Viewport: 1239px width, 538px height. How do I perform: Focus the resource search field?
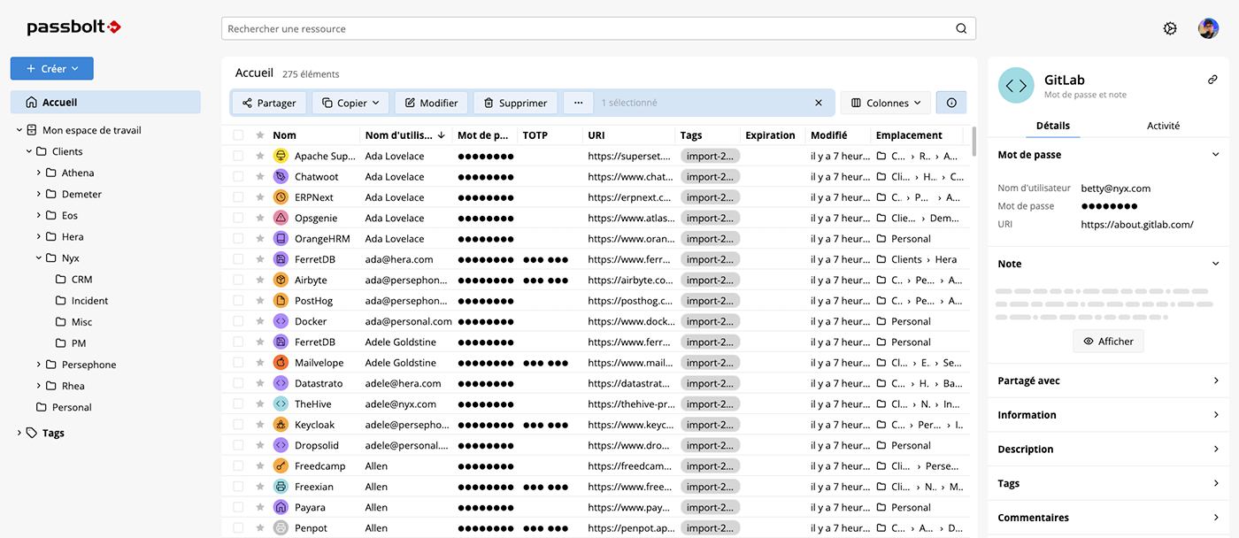pos(598,28)
